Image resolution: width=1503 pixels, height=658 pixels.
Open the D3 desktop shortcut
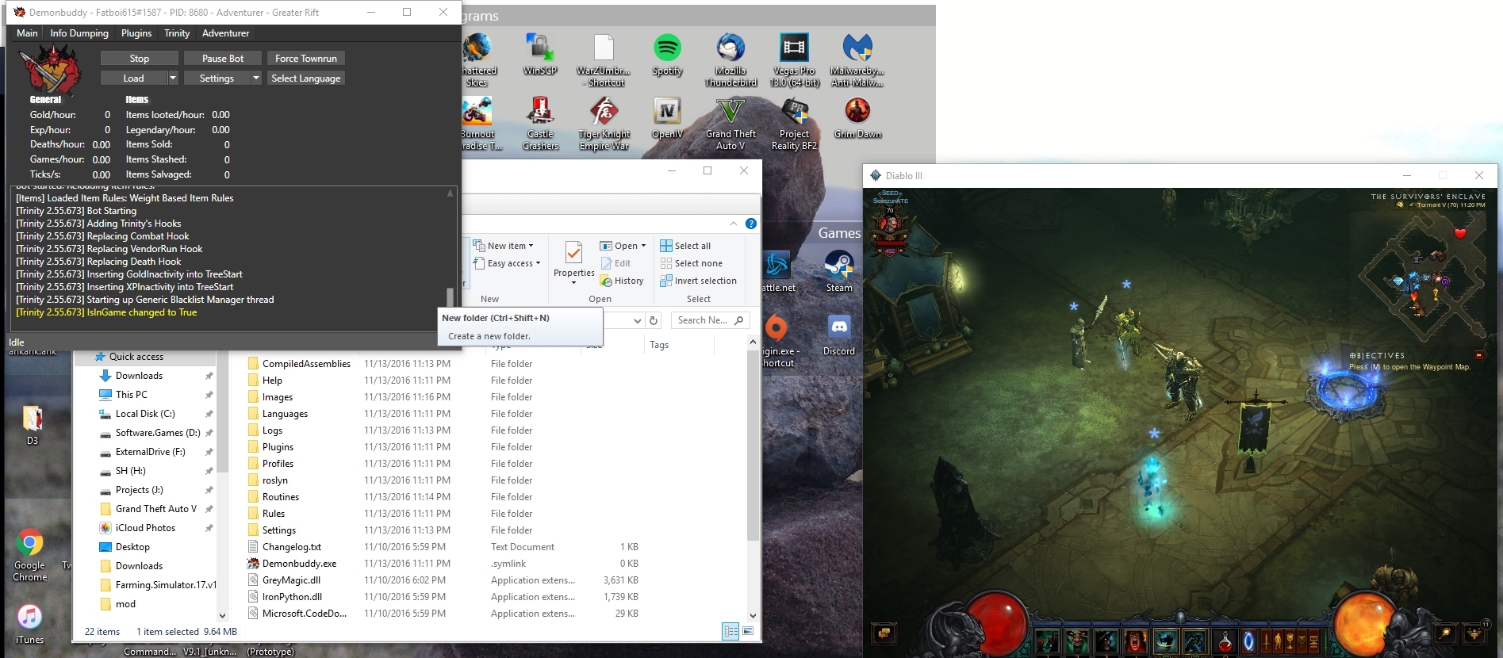(x=33, y=425)
